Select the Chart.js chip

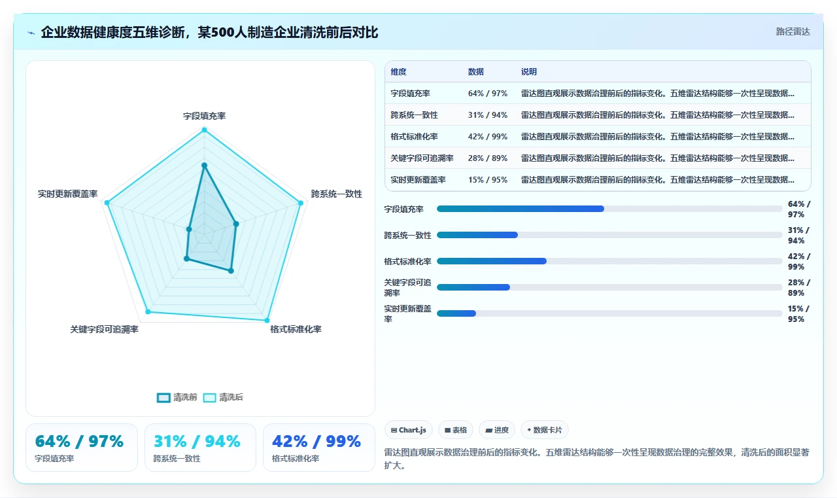click(x=409, y=430)
